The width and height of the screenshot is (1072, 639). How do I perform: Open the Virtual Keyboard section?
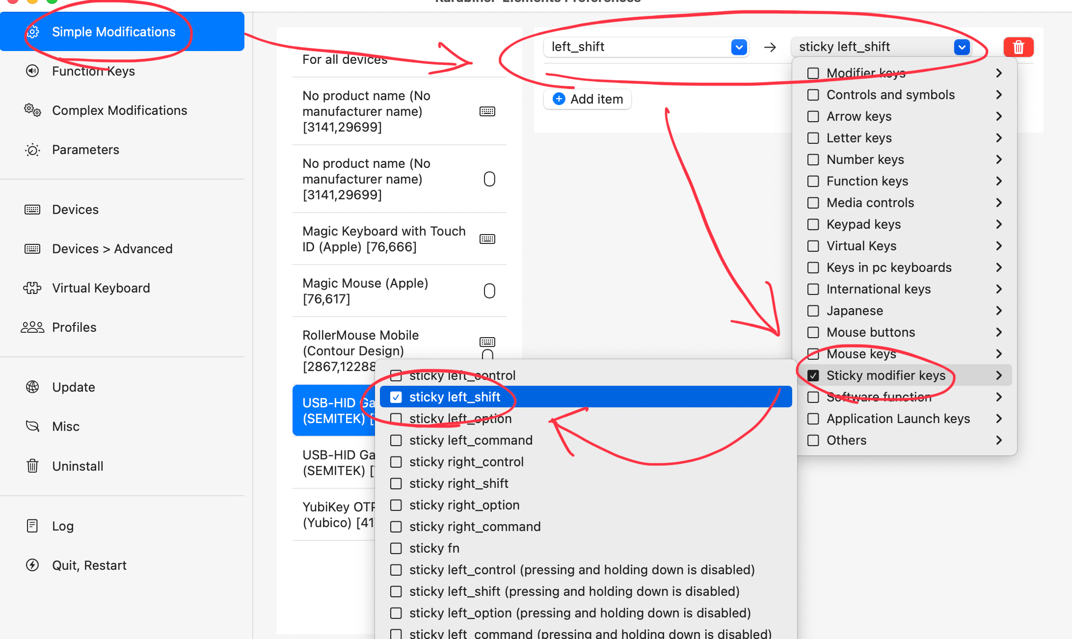122,288
